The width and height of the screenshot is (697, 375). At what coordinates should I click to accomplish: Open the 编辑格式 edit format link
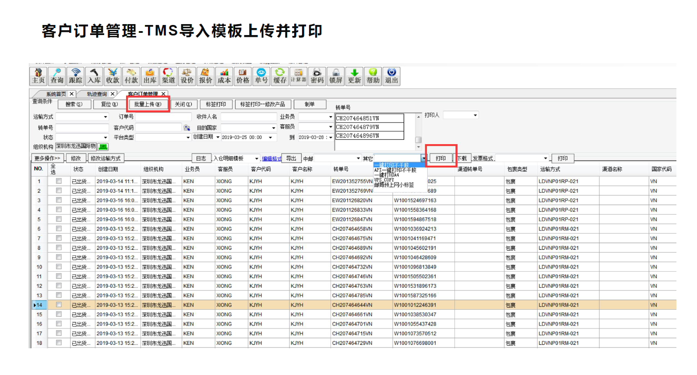coord(271,159)
